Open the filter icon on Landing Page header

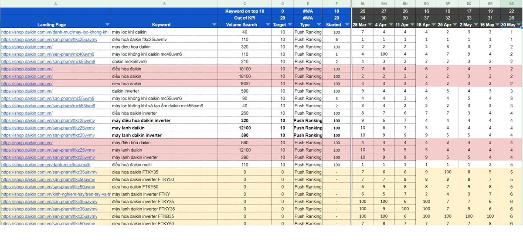point(107,25)
